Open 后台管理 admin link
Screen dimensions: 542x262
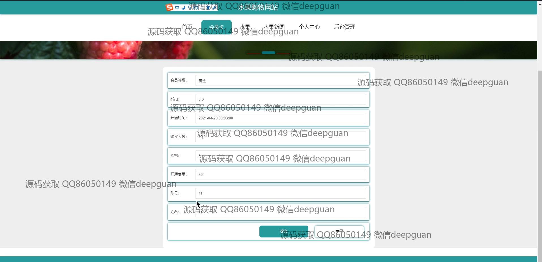(x=344, y=27)
